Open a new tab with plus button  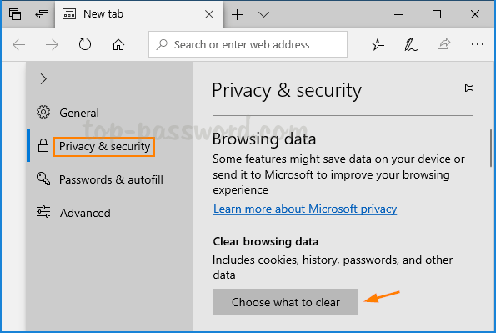point(237,14)
